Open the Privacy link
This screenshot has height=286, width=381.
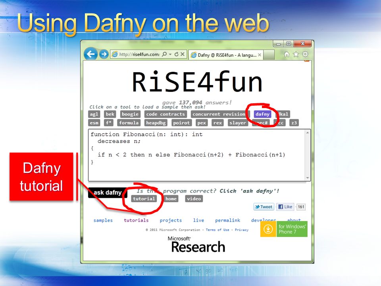tap(242, 230)
